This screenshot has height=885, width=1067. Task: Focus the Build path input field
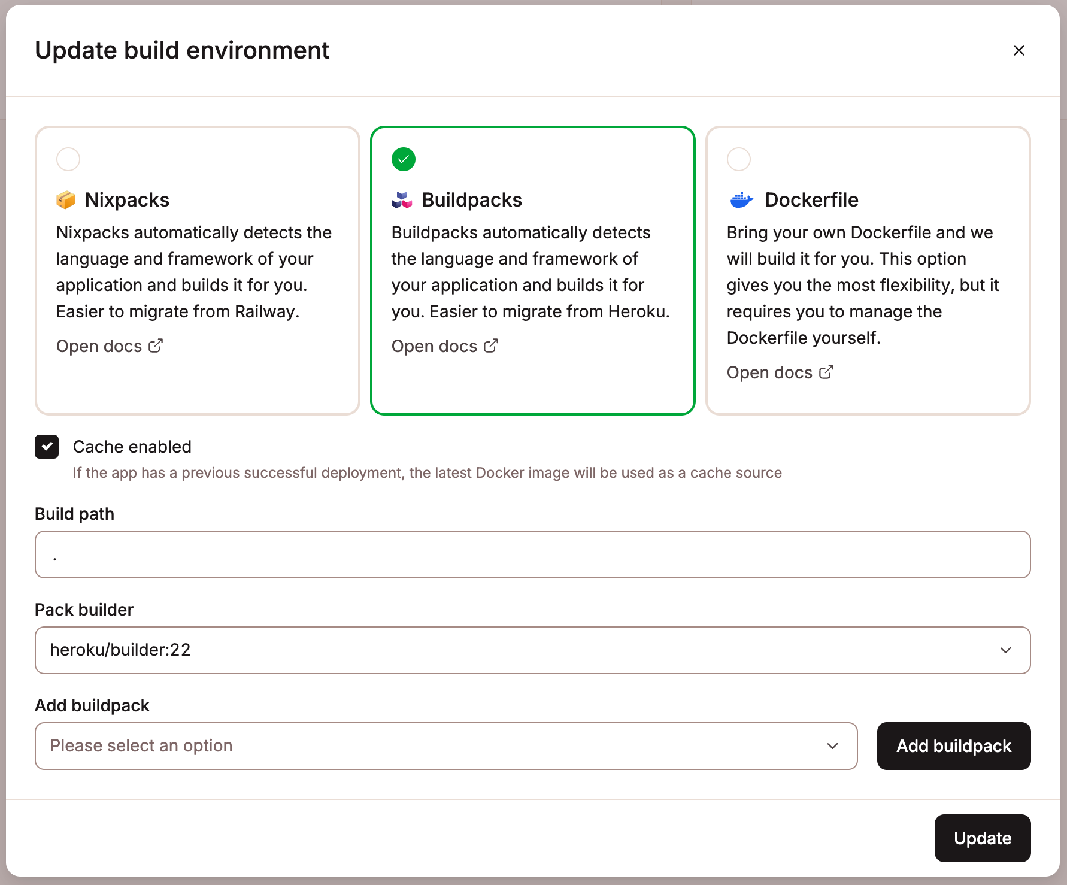(533, 554)
